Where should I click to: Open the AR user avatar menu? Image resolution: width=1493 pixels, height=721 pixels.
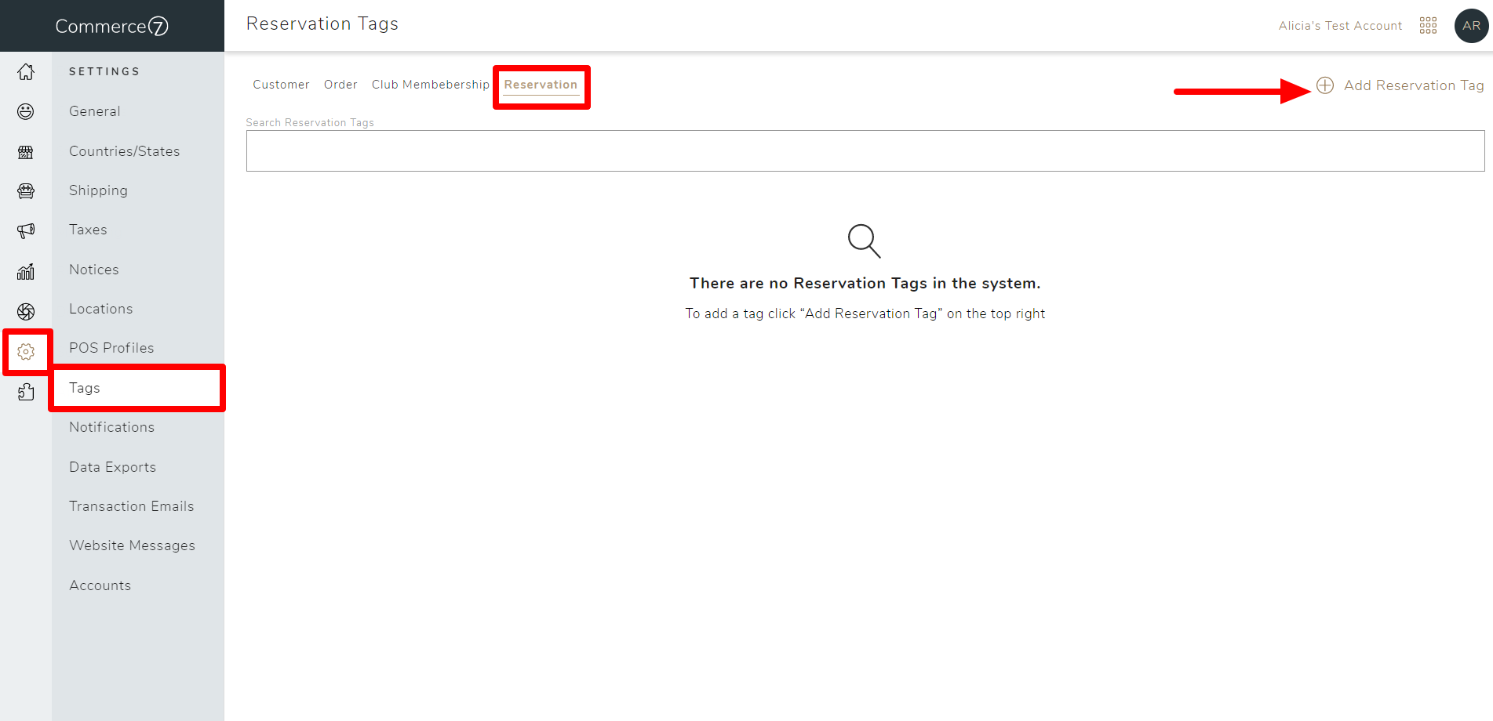point(1471,26)
